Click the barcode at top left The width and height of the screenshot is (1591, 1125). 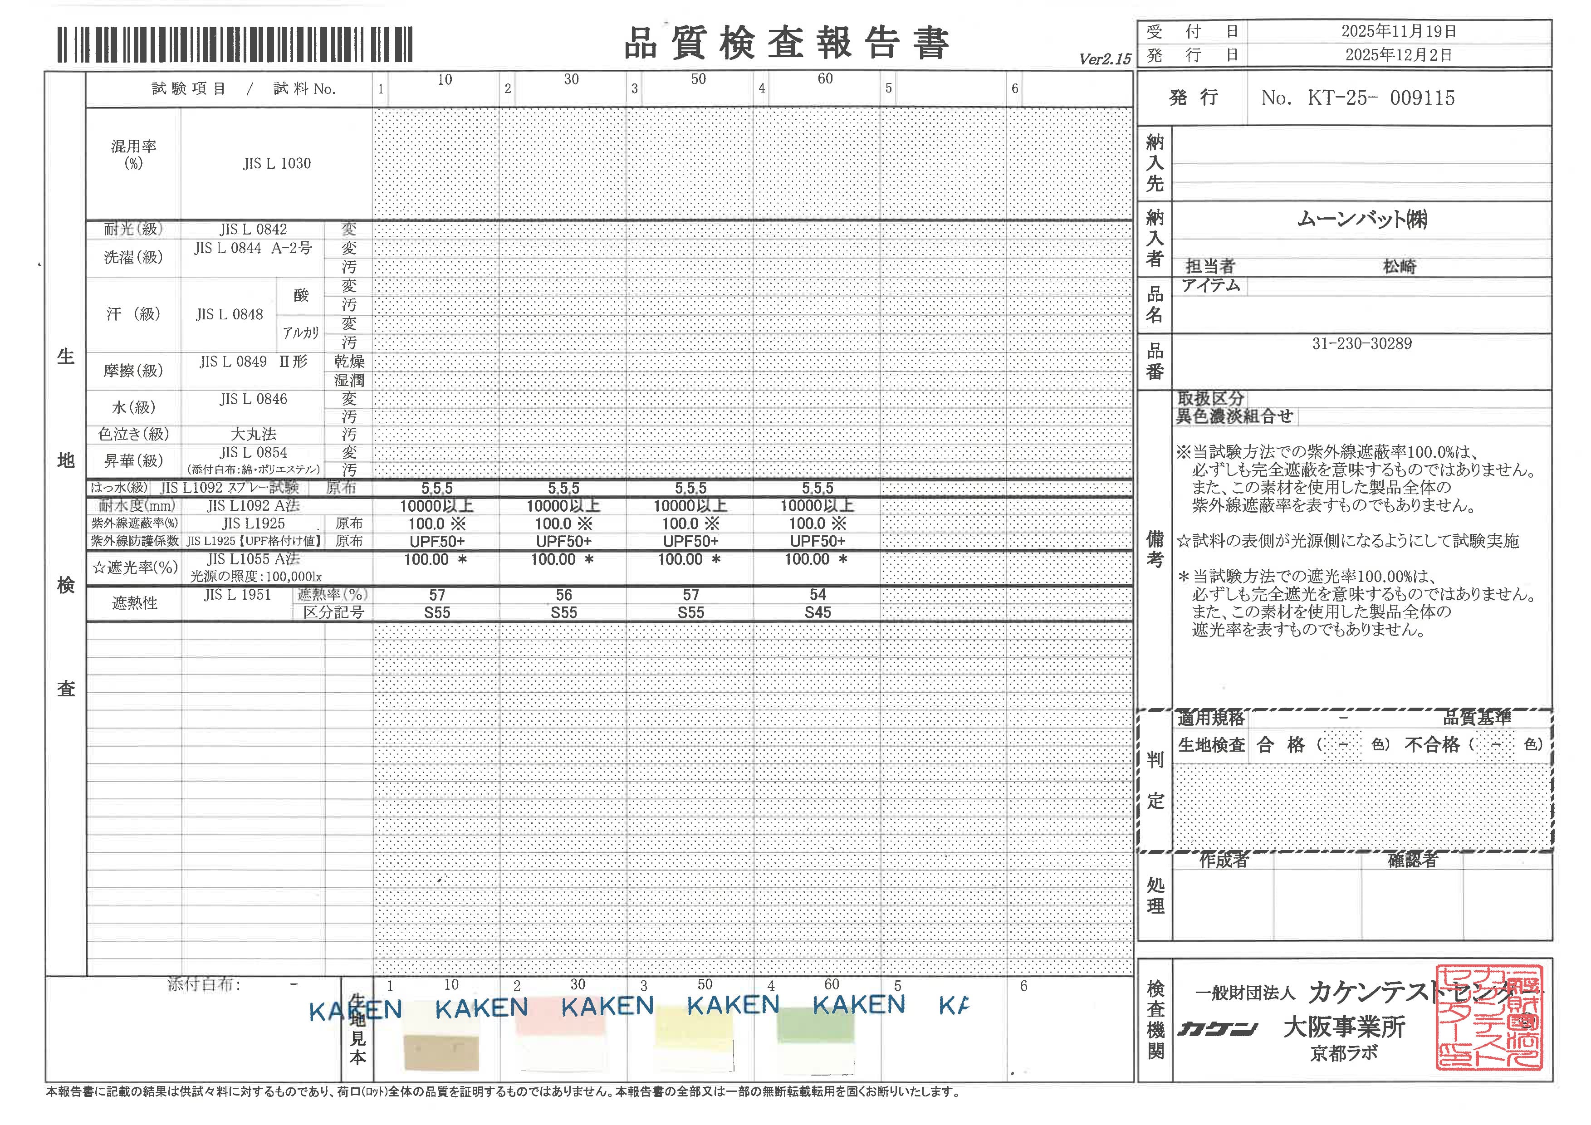click(235, 44)
